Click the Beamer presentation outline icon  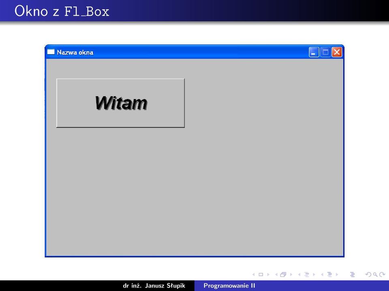(352, 274)
